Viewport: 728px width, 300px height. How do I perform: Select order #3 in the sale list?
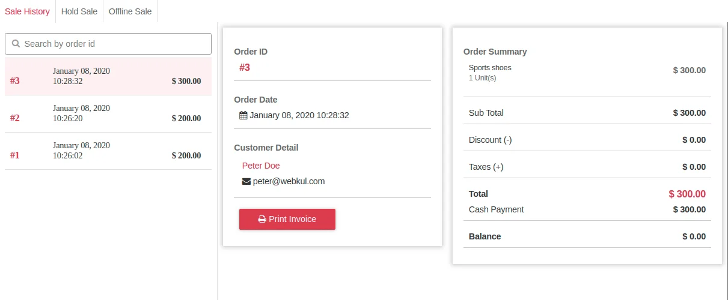[108, 76]
